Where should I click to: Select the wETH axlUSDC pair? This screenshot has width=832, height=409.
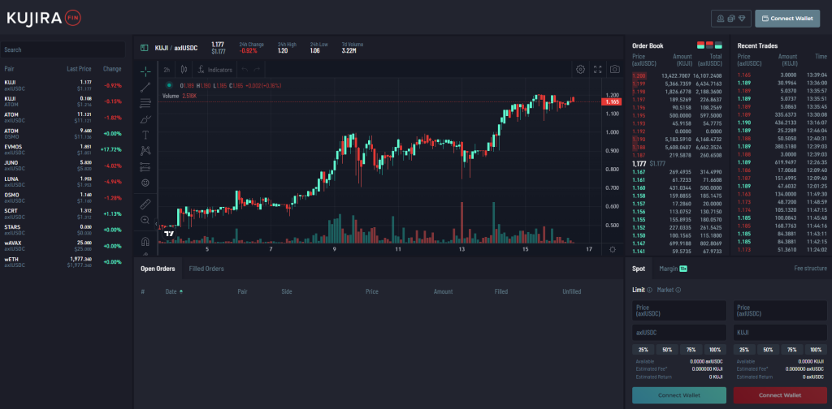[63, 262]
